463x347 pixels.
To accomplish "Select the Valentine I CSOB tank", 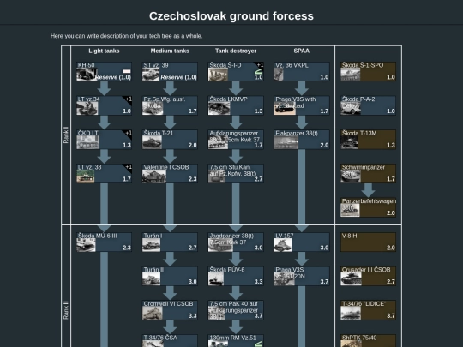I will point(170,173).
